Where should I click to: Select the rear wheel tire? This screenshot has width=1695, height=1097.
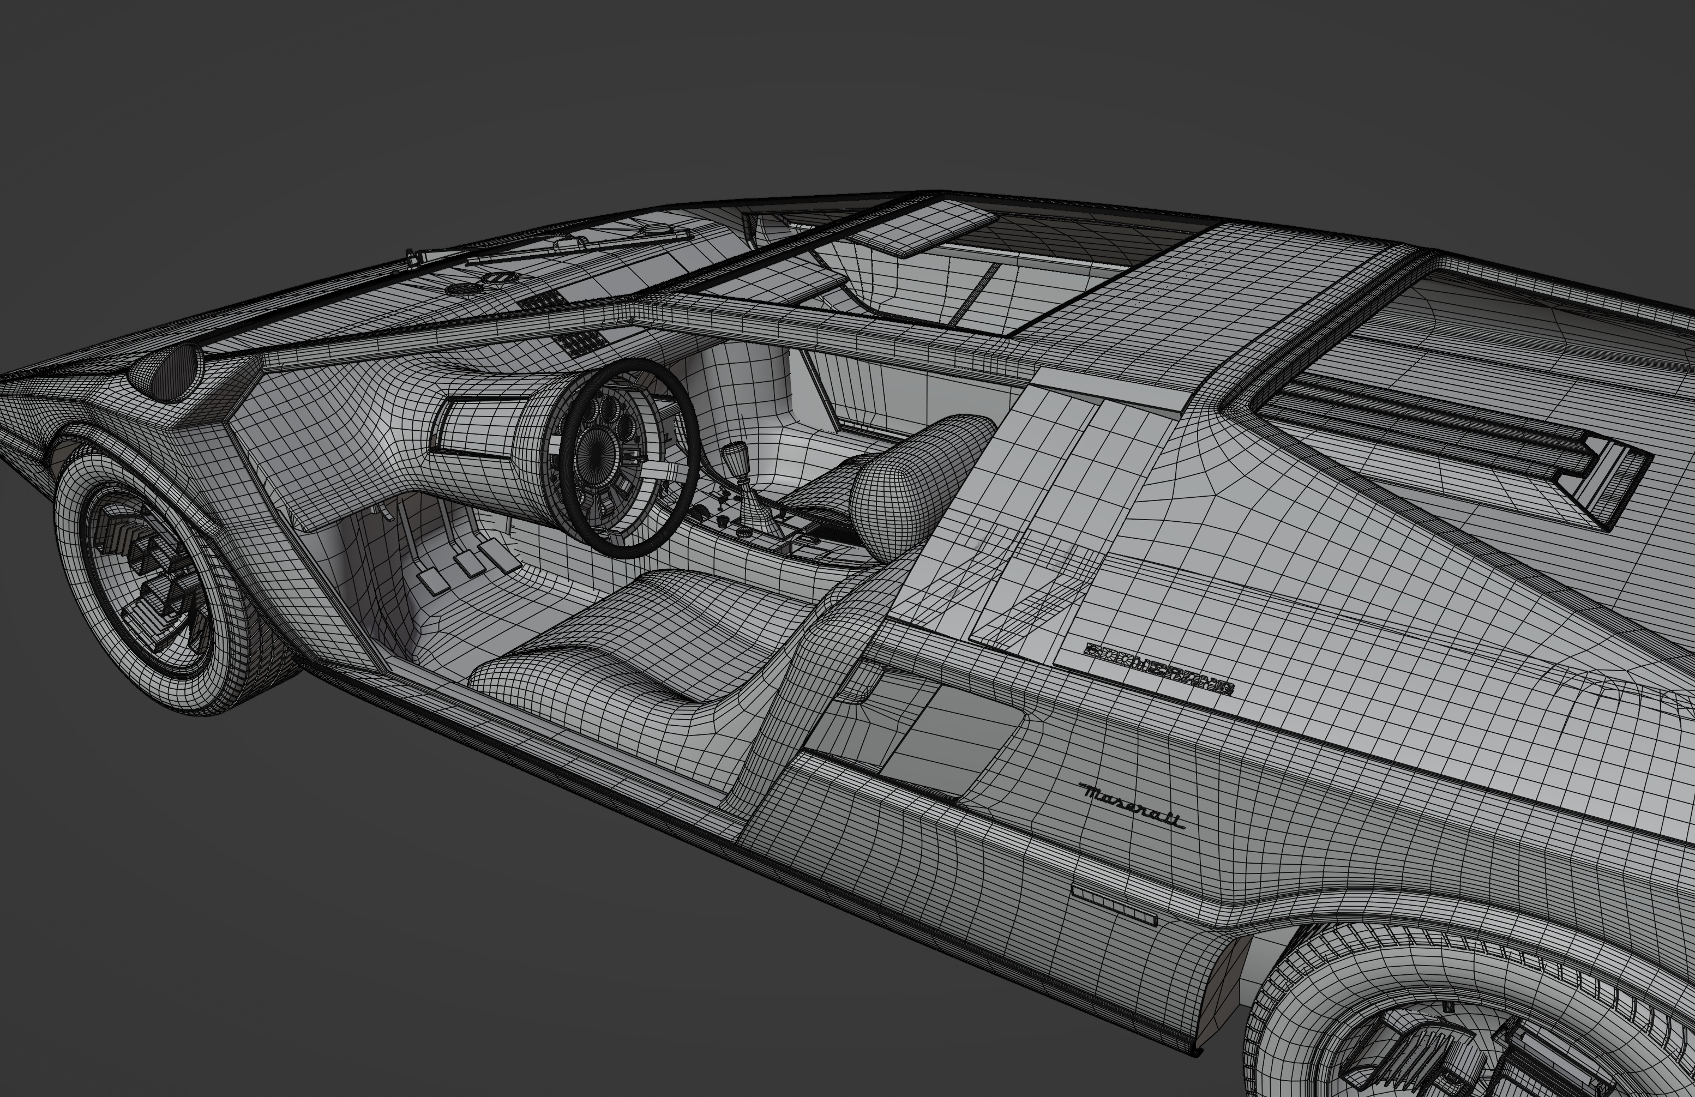[x=1467, y=1011]
